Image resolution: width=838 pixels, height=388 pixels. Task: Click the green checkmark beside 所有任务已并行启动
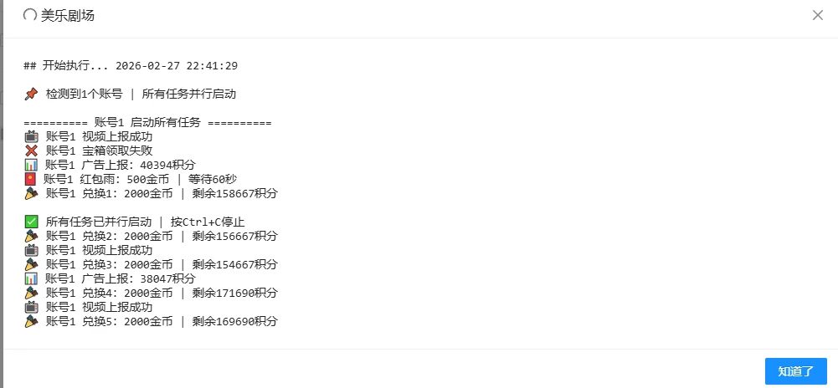[31, 222]
